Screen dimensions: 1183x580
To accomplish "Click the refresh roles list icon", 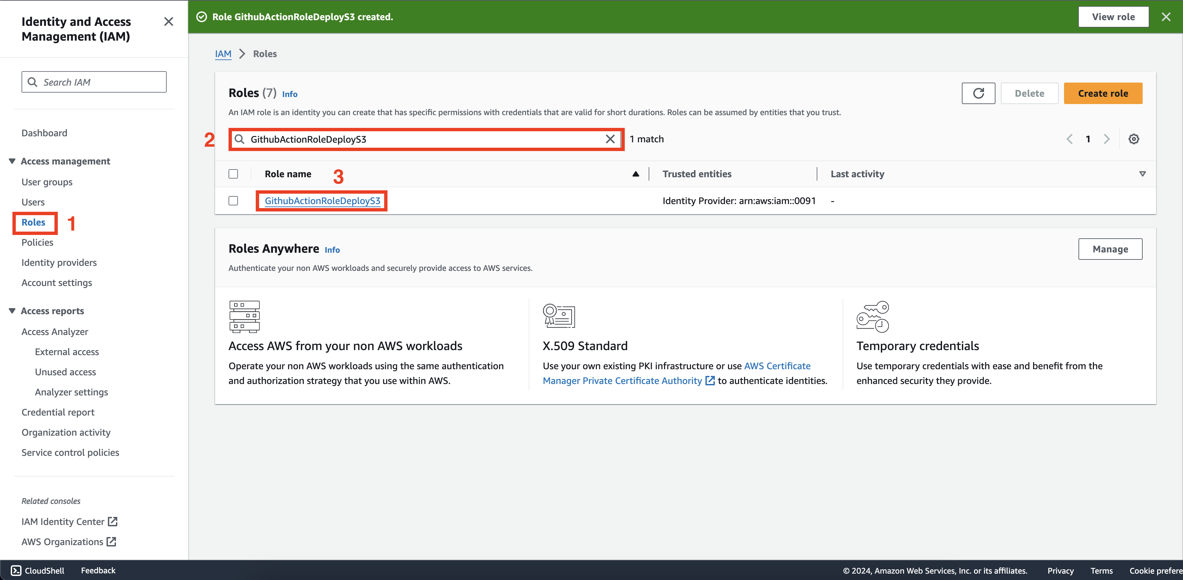I will coord(979,93).
